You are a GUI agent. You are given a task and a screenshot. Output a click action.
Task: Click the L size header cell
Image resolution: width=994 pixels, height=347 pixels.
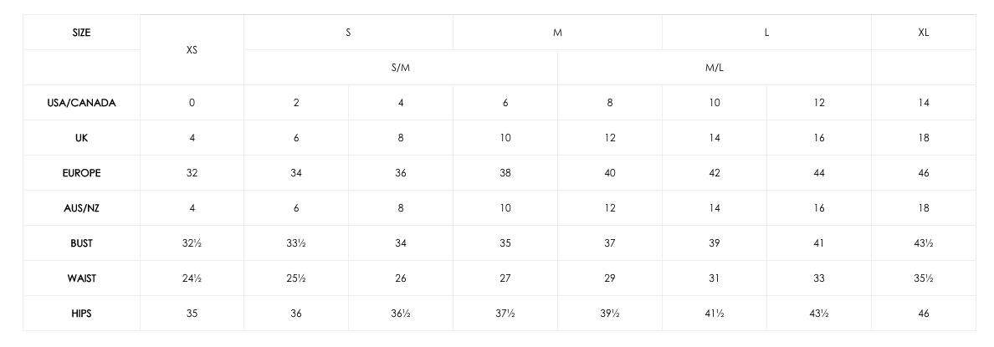click(x=766, y=33)
